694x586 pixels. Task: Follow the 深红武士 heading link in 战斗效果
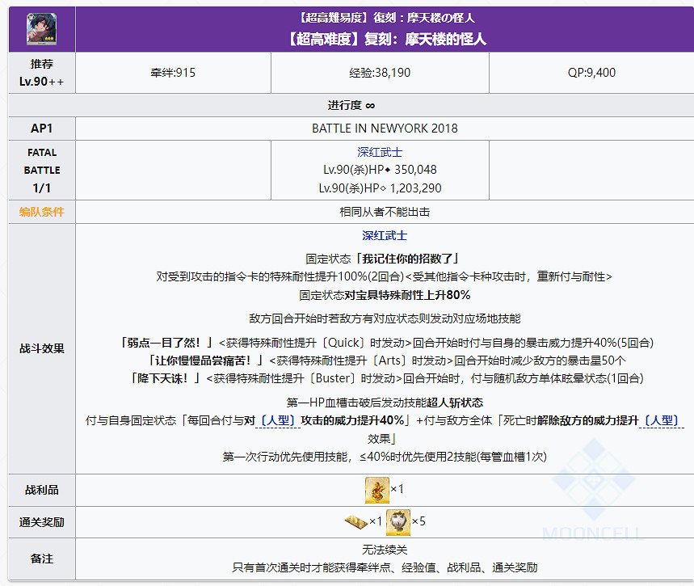coord(385,236)
